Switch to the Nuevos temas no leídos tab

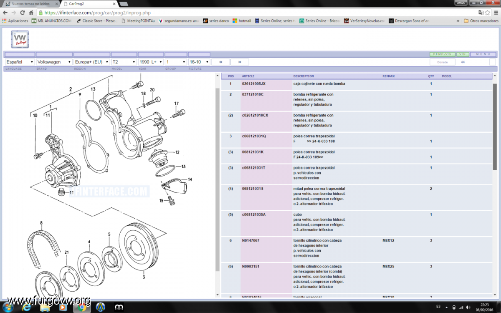click(x=30, y=3)
